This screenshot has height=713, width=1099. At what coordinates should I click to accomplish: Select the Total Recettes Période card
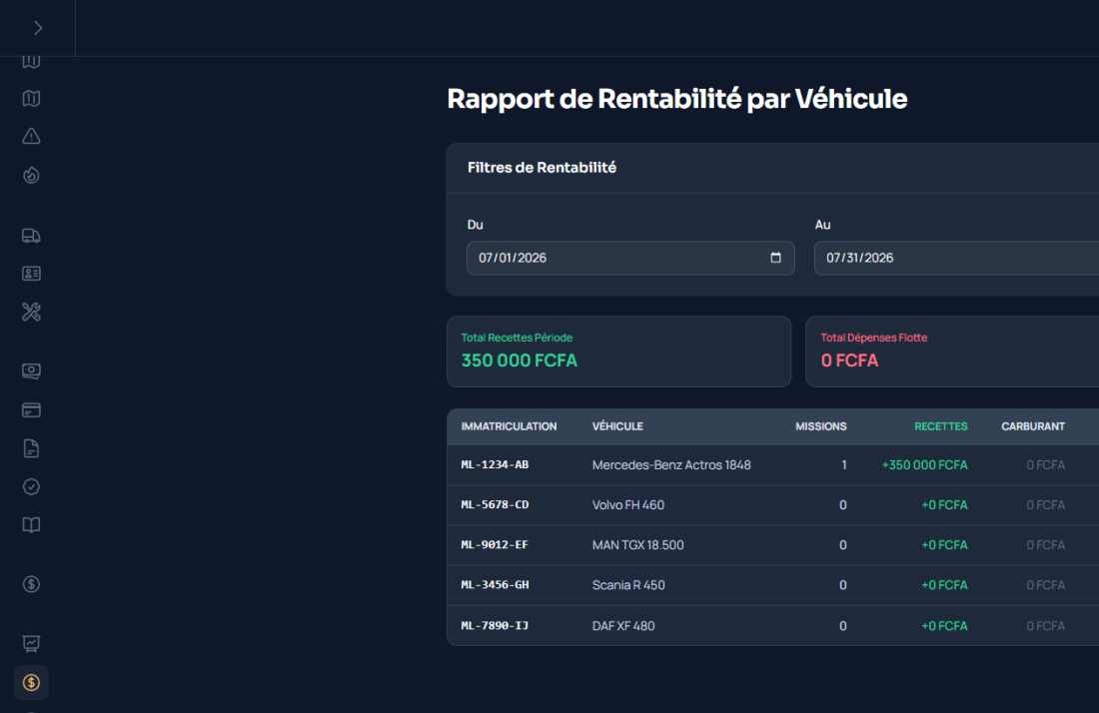click(618, 352)
